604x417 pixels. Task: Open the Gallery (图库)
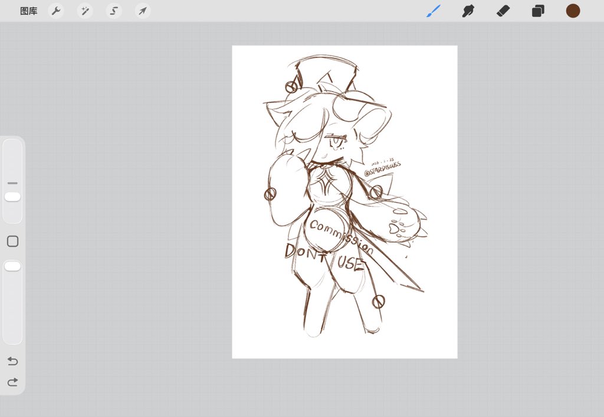29,11
